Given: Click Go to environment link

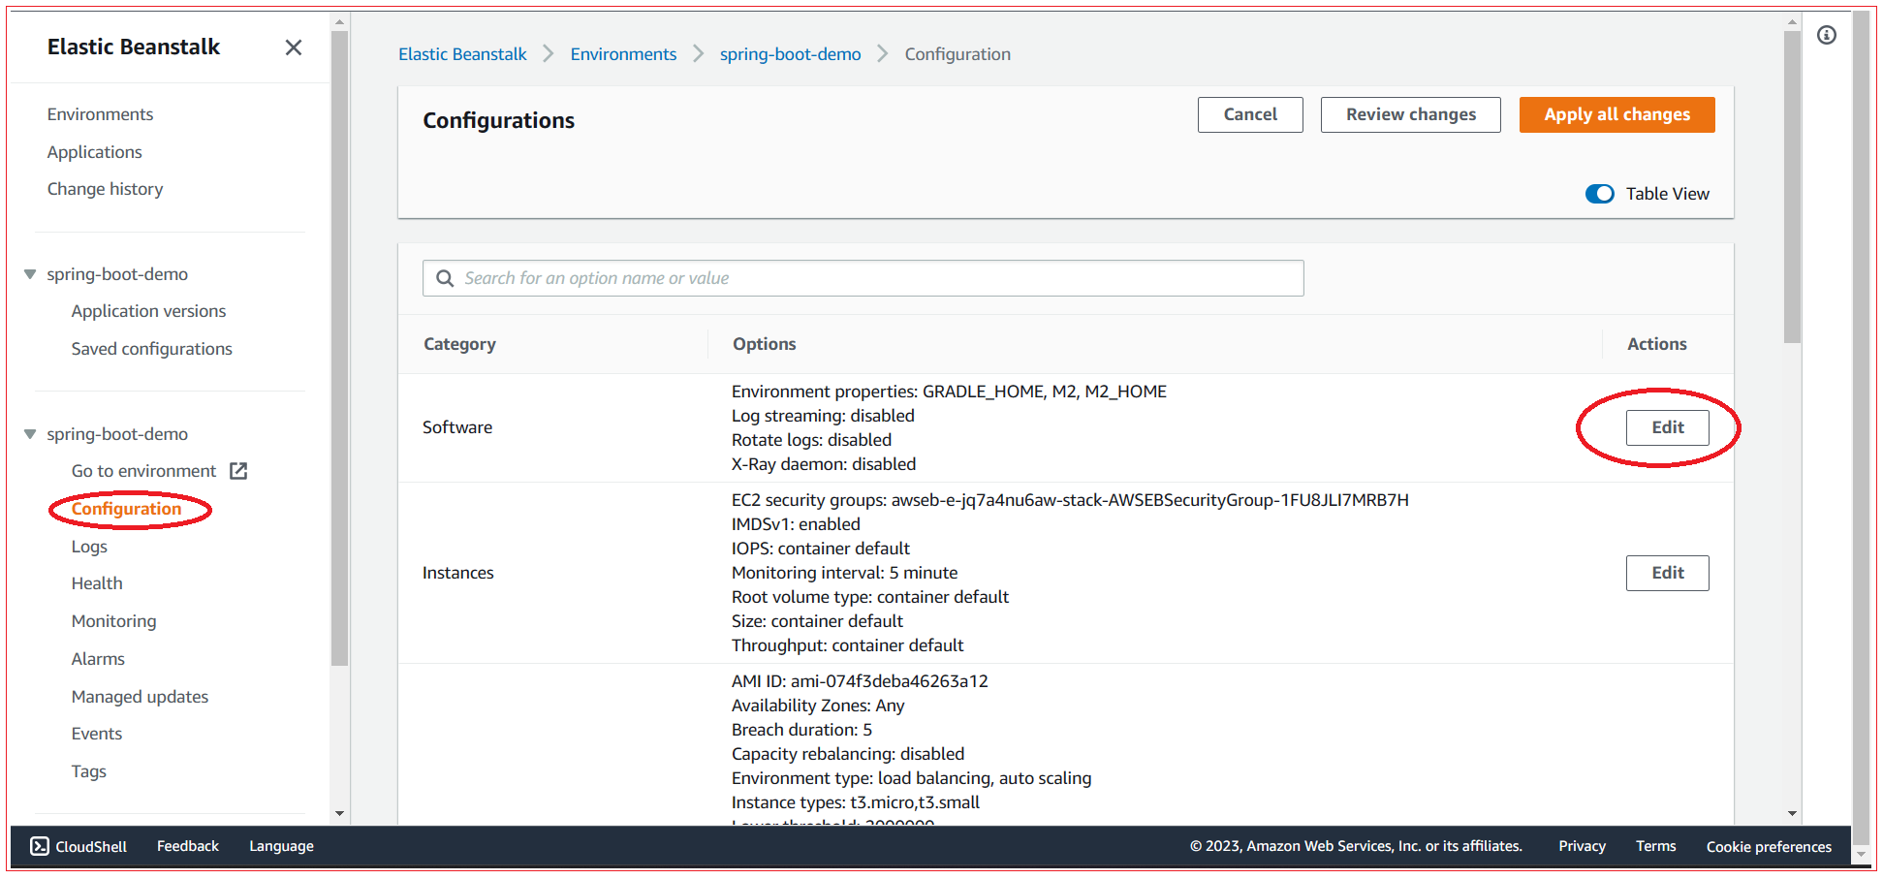Looking at the screenshot, I should coord(143,471).
